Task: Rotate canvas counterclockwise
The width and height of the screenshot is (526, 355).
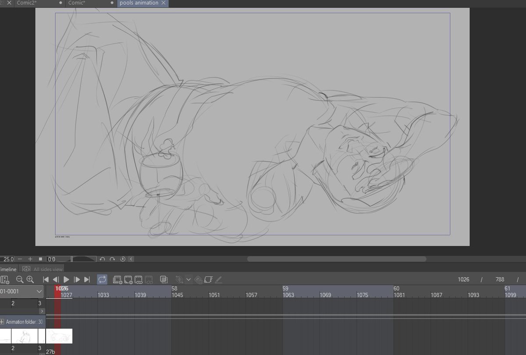Action: [102, 259]
